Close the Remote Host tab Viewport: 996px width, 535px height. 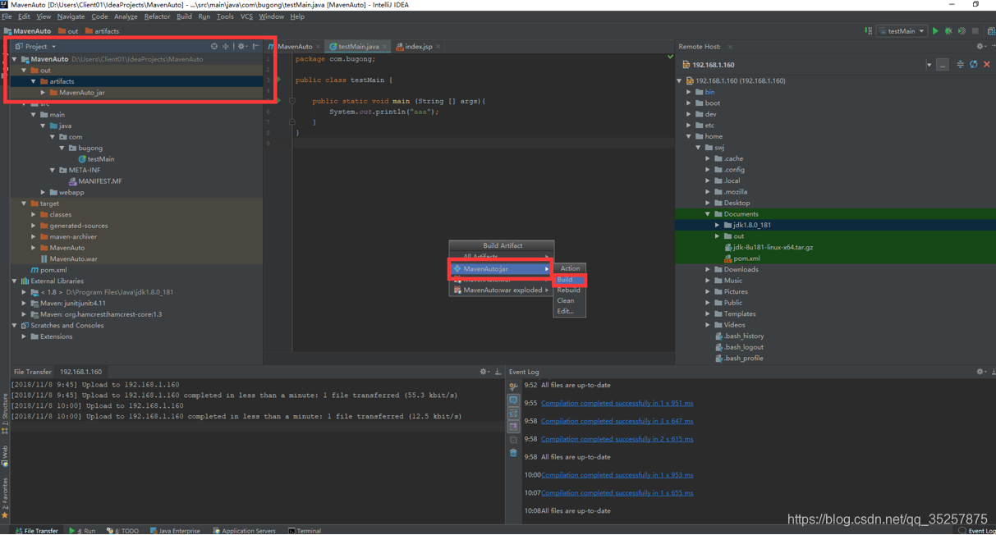click(x=730, y=47)
